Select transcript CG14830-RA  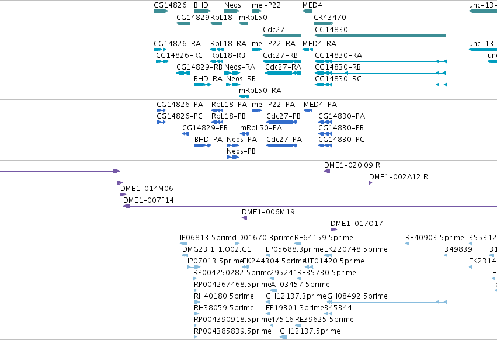point(339,55)
